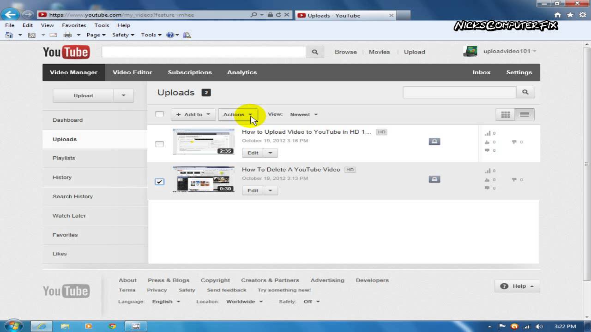Image resolution: width=591 pixels, height=332 pixels.
Task: Click the browser forward arrow button
Action: coord(27,15)
